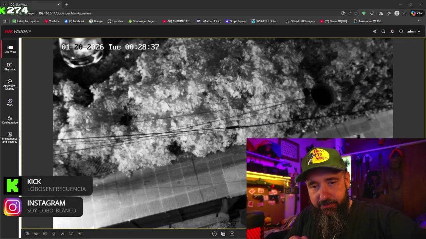Open the Configuration gear section
The height and width of the screenshot is (239, 426).
(10, 120)
